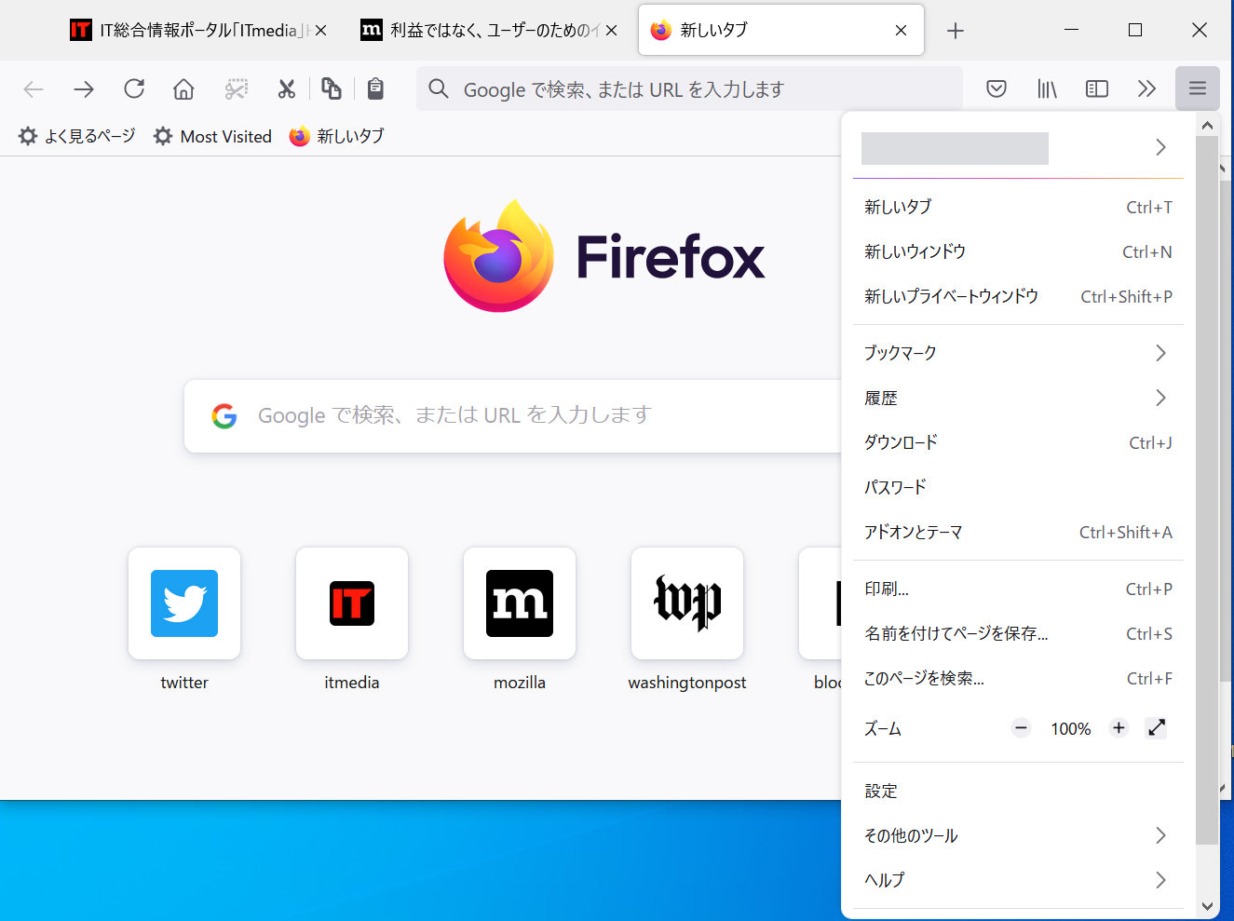Select 新しいタブ in the menu
The width and height of the screenshot is (1234, 921).
pos(1018,207)
